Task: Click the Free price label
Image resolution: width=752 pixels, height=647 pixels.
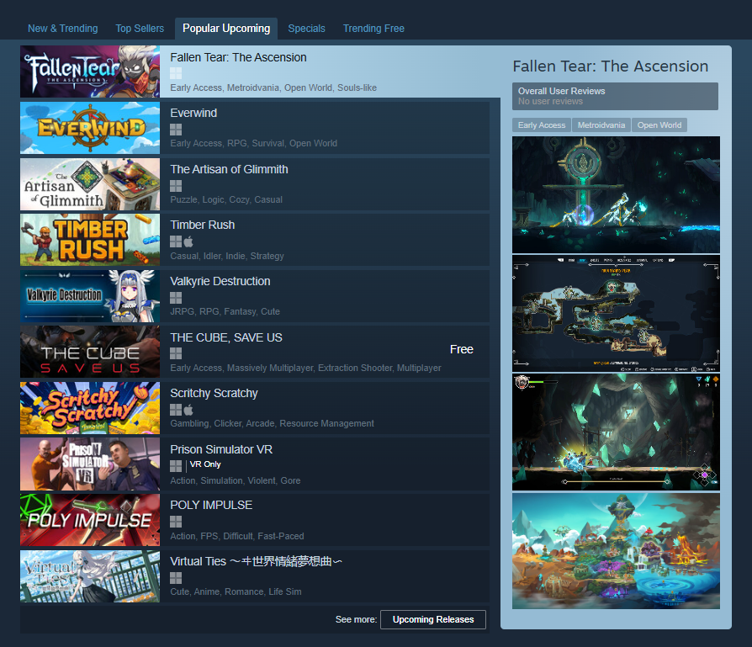Action: click(x=461, y=350)
